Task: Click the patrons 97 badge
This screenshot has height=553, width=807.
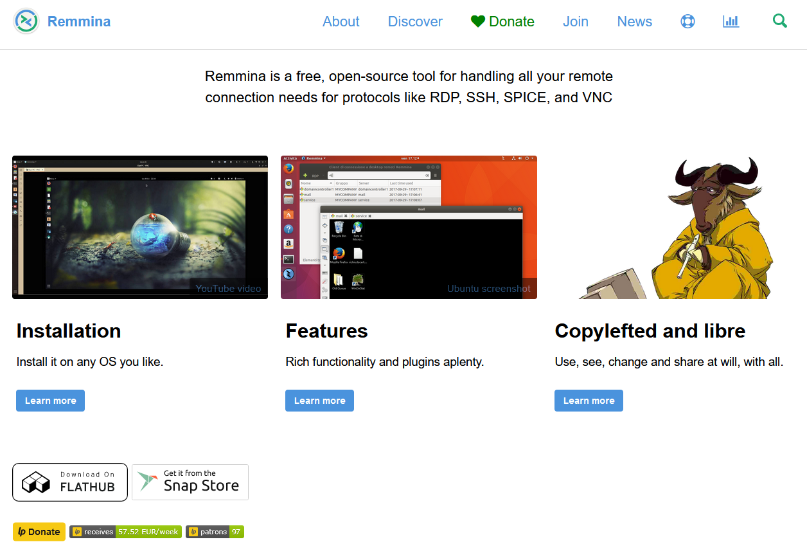Action: click(215, 532)
